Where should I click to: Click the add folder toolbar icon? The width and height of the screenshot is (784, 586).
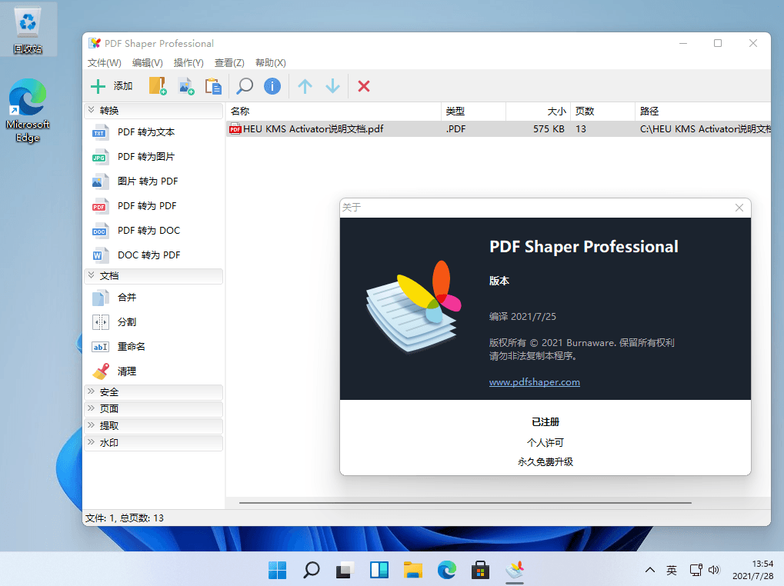[x=158, y=86]
